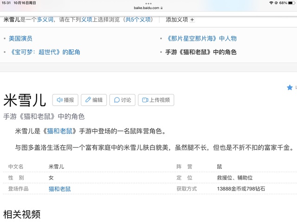297x222 pixels.
Task: Click the 中文名 value 米雪儿
Action: coord(56,166)
